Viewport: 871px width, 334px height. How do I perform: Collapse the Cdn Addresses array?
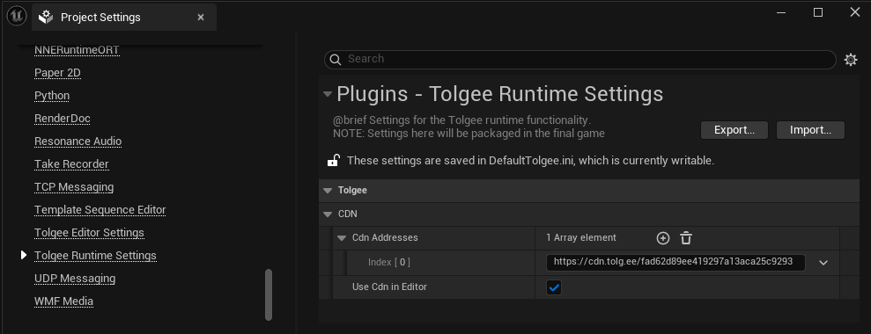coord(342,238)
